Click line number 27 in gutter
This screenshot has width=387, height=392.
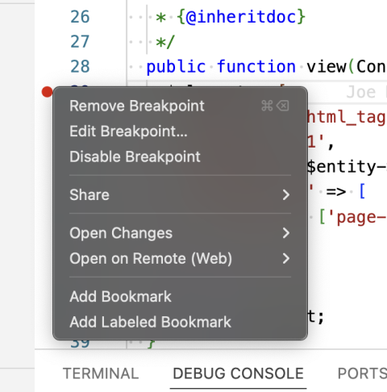[80, 42]
